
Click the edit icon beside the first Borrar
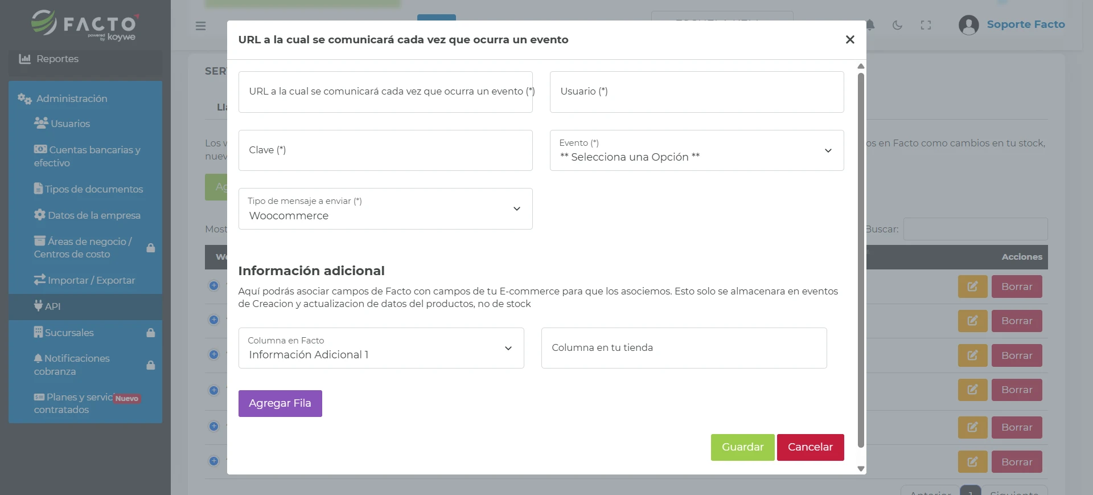[972, 287]
